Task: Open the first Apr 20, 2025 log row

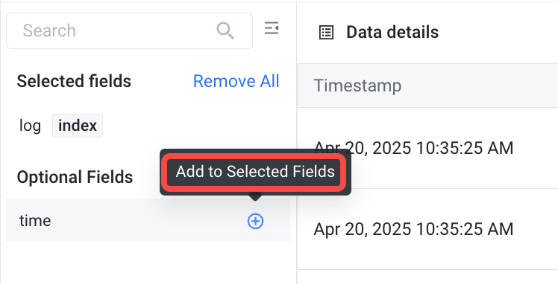Action: 427,148
